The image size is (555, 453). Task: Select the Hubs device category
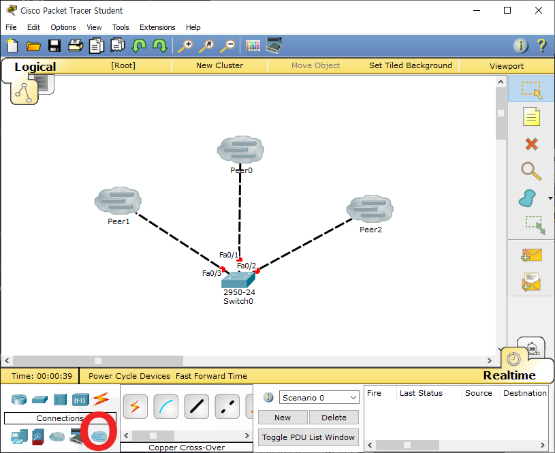click(x=60, y=399)
